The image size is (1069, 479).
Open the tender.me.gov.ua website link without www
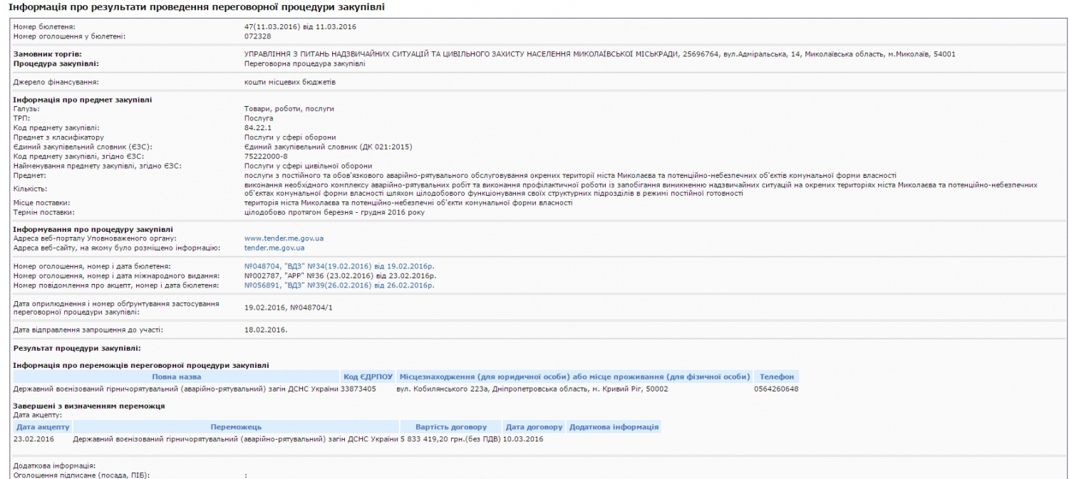[274, 248]
